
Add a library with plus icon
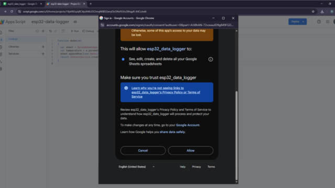pyautogui.click(x=43, y=46)
